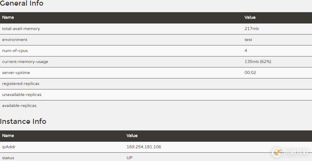Screen dimensions: 312x161
Task: Click the current-memory-usage label
Action: [25, 62]
